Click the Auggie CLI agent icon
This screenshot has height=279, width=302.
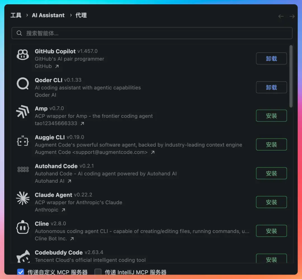click(x=23, y=141)
